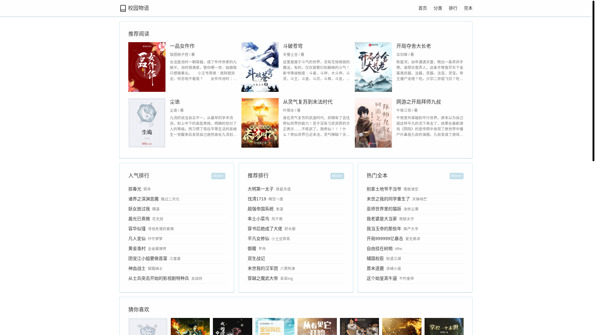The height and width of the screenshot is (335, 595).
Task: Click More+ in 人气排行 section
Action: [x=218, y=176]
